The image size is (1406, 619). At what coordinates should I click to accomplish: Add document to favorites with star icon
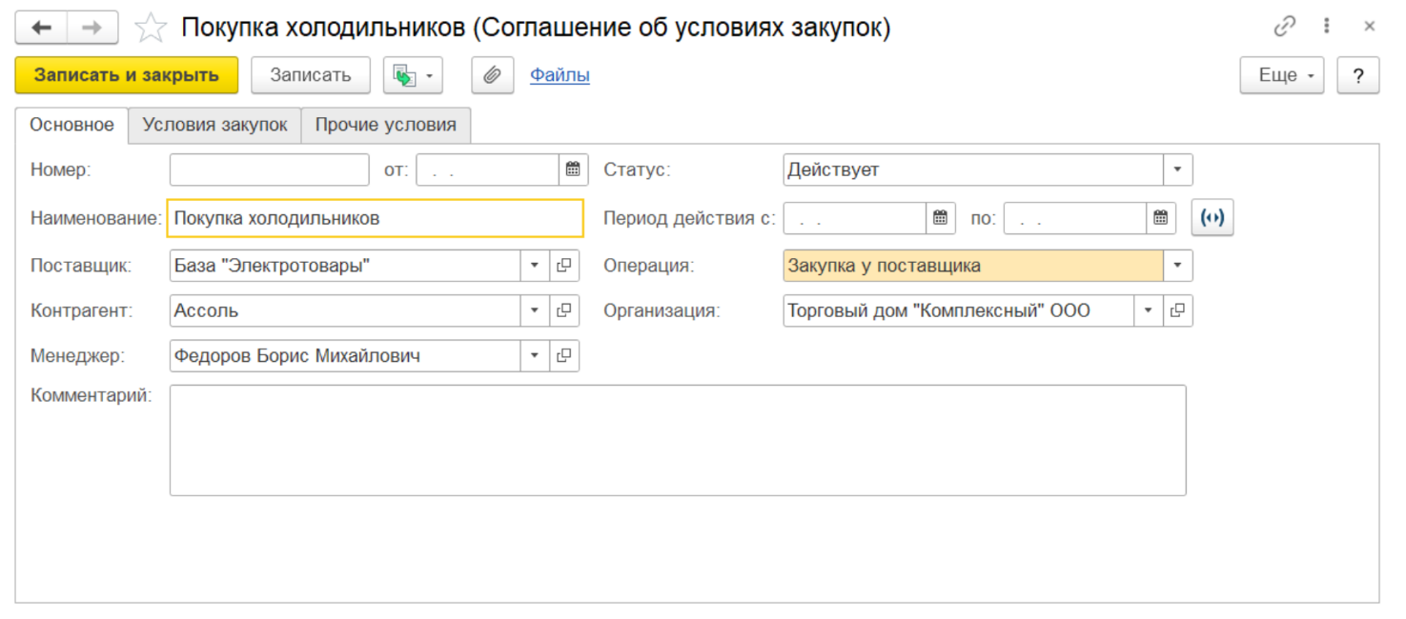point(151,29)
